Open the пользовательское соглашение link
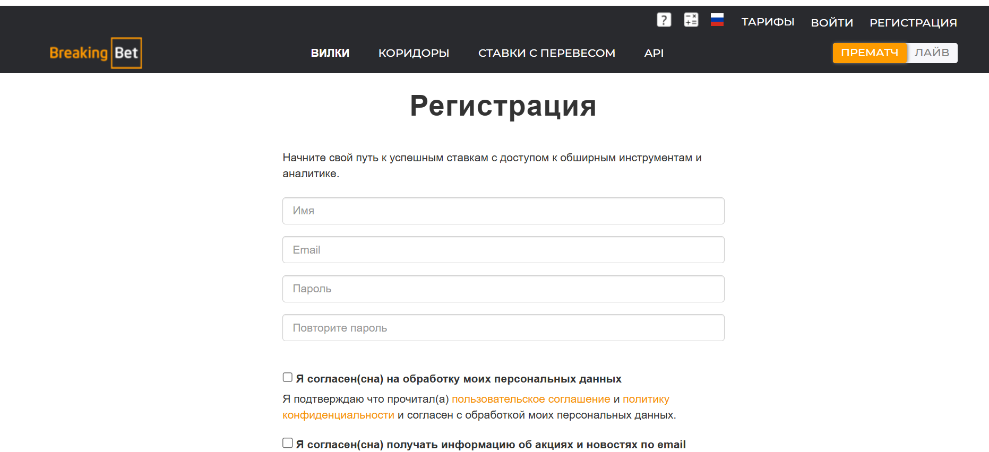The image size is (989, 452). coord(531,399)
